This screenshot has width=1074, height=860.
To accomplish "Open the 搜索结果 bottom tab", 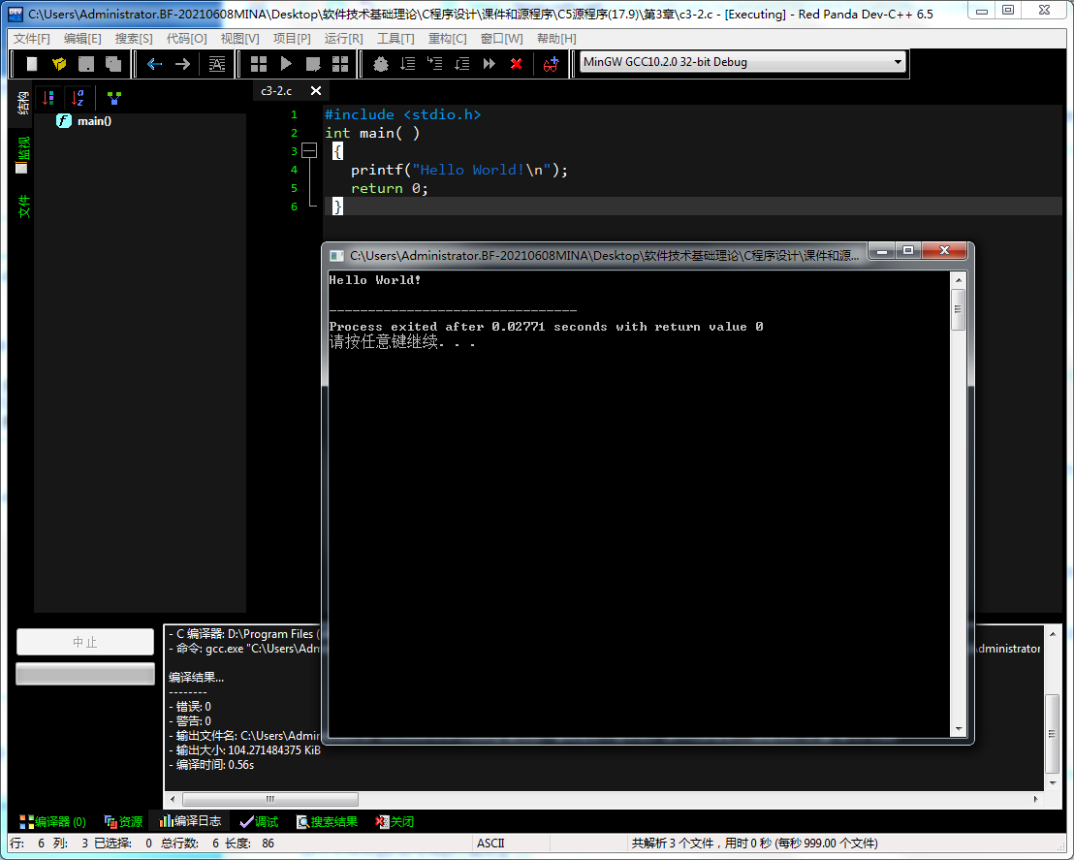I will coord(327,821).
